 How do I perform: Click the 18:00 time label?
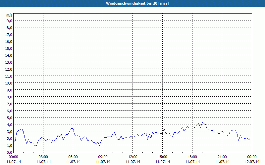click(x=192, y=157)
